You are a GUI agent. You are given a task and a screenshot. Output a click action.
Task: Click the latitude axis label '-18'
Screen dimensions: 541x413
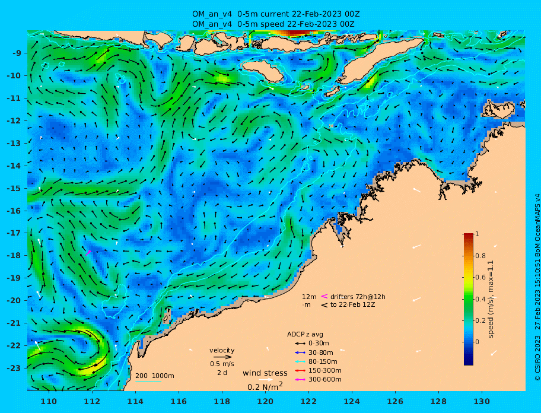[x=14, y=255]
